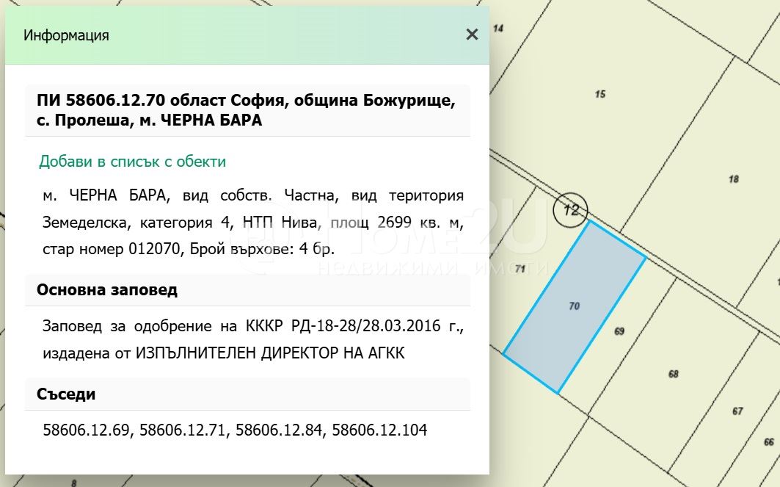The image size is (780, 487).
Task: Select the highlighted parcel 70 on the map
Action: coord(574,306)
